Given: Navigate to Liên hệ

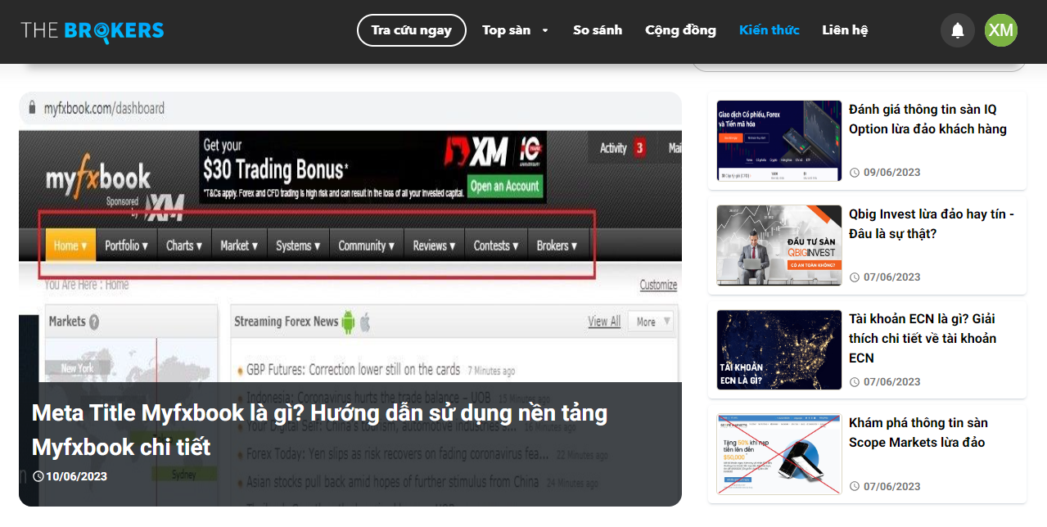Looking at the screenshot, I should [845, 30].
